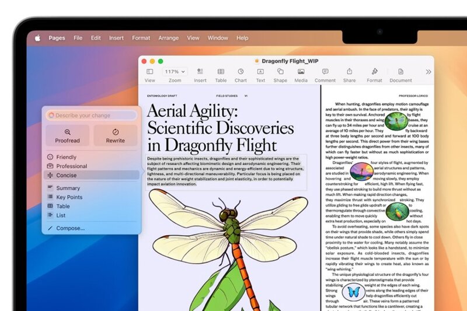This screenshot has width=467, height=311.
Task: Add a Comment using toolbar icon
Action: point(325,72)
